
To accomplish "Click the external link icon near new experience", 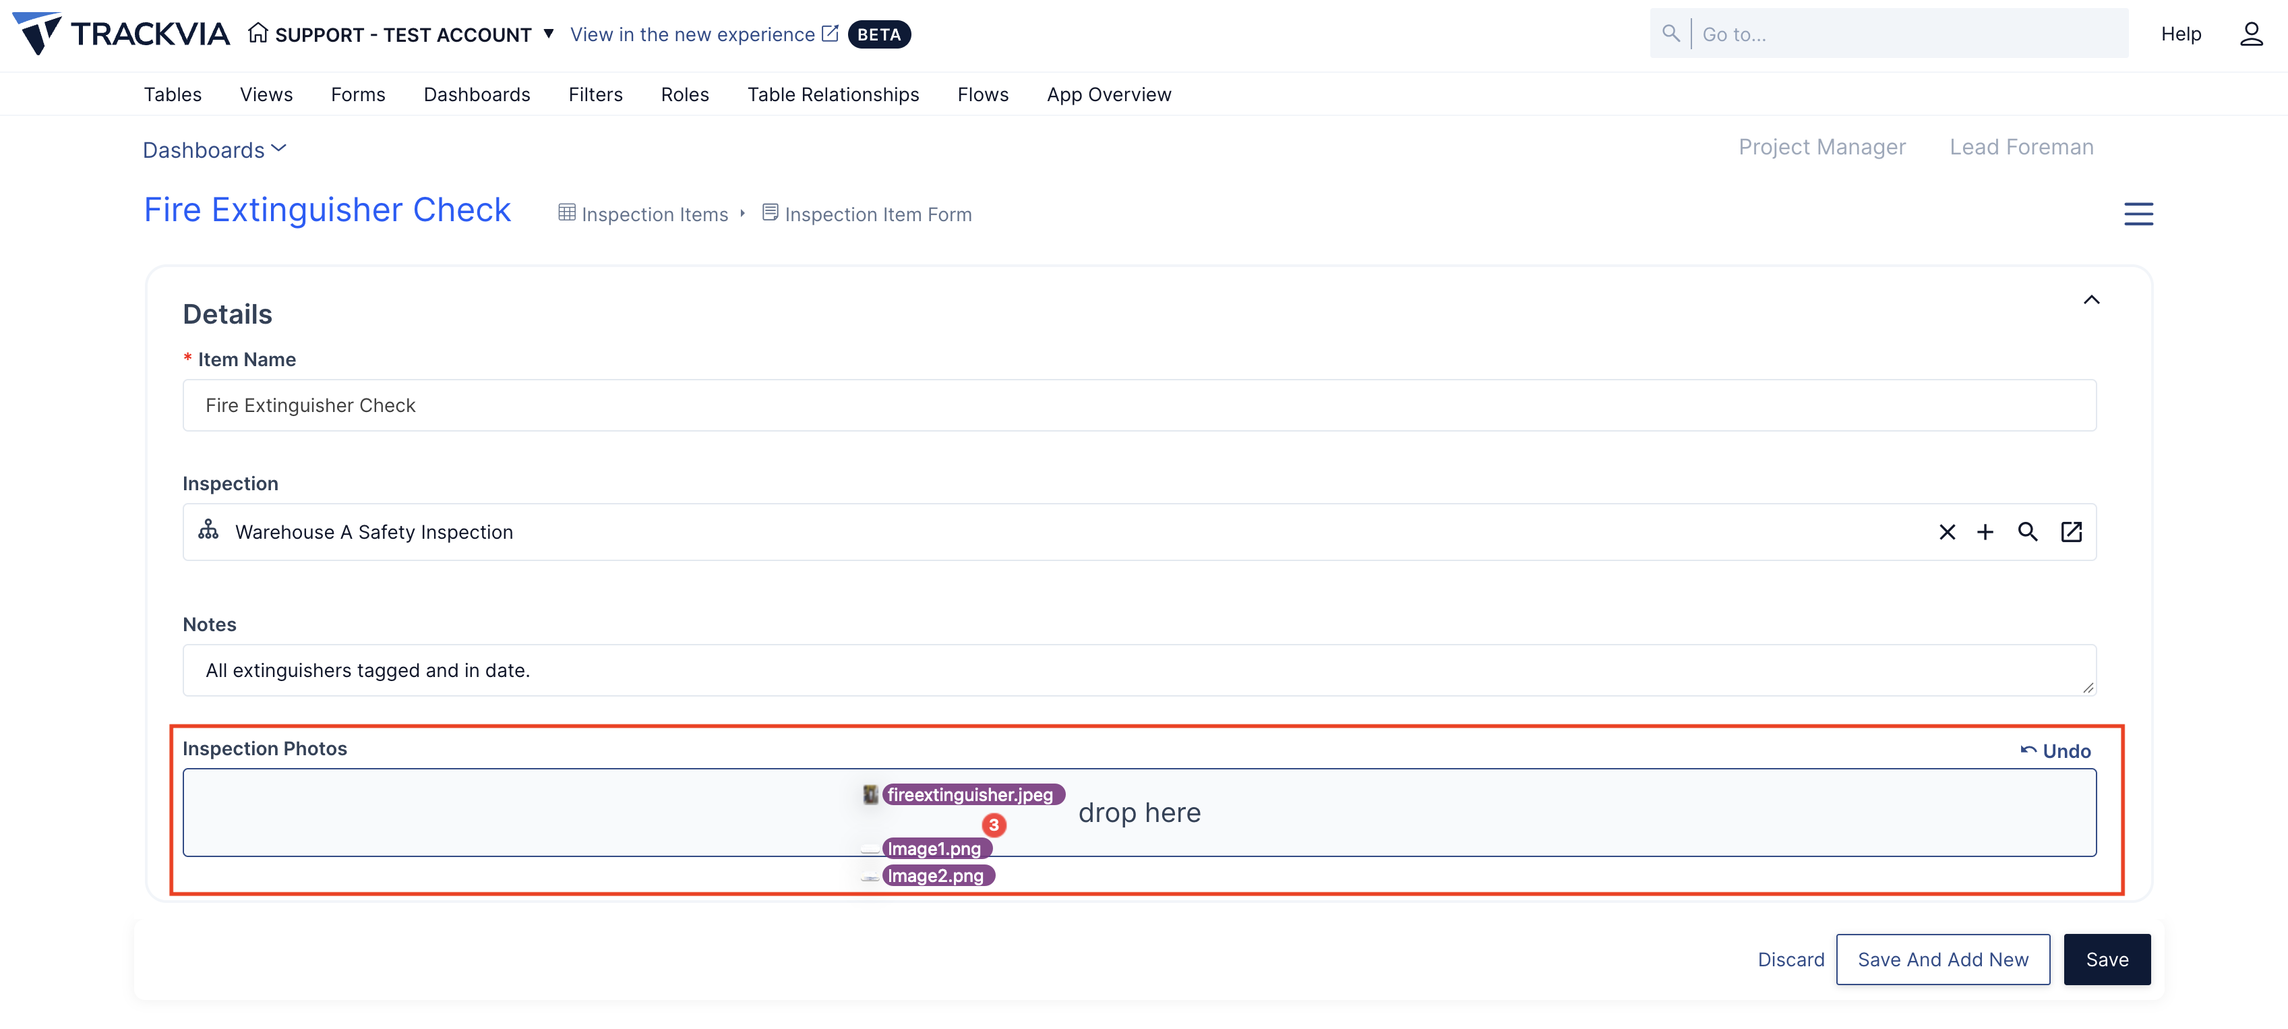I will pos(830,34).
